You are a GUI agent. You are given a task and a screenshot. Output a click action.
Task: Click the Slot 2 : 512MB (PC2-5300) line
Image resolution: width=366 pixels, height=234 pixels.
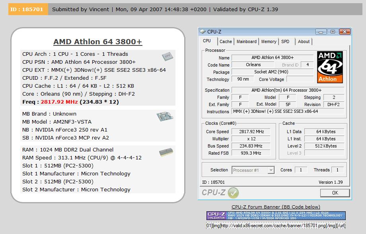pyautogui.click(x=58, y=182)
